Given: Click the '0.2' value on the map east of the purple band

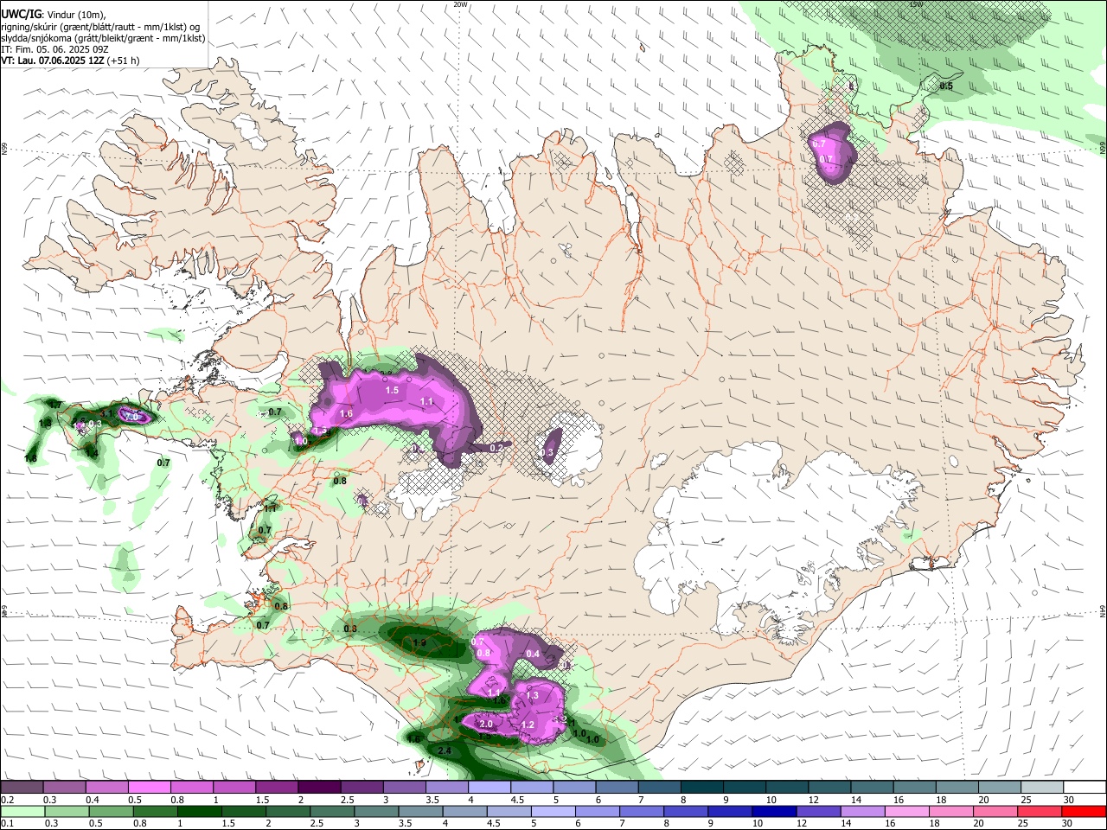Looking at the screenshot, I should [496, 448].
